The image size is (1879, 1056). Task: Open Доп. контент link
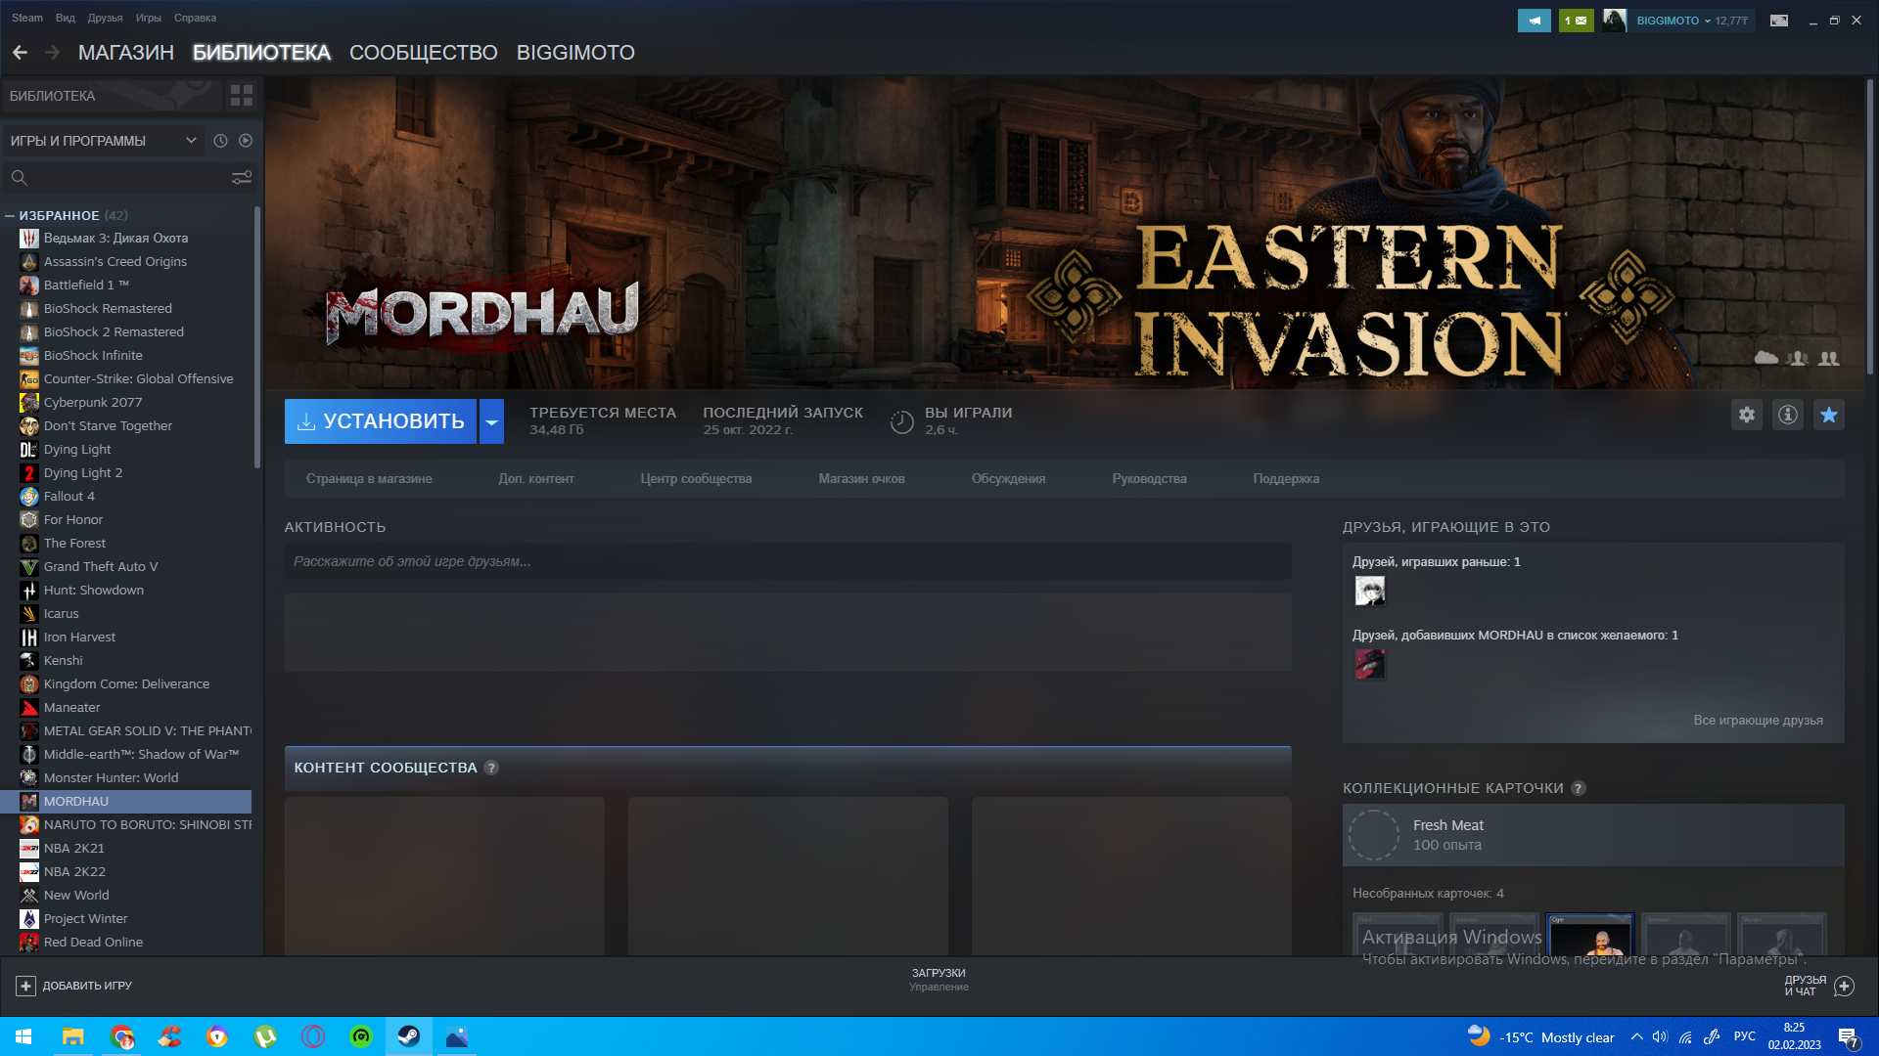click(536, 479)
